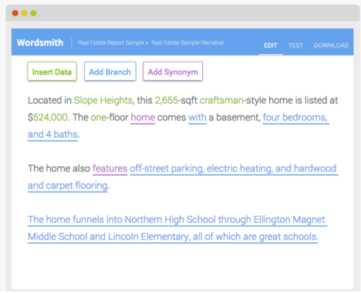Viewport: 361px width, 293px height.
Task: Click the Wordsmith logo
Action: (x=40, y=42)
